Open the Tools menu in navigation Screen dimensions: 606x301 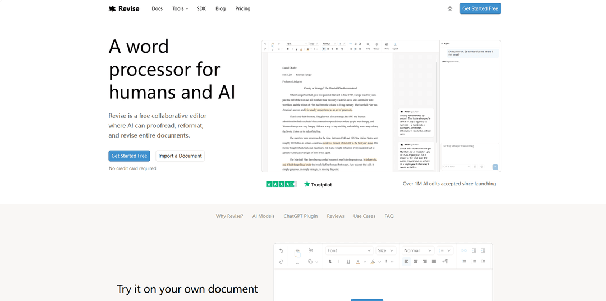point(180,8)
